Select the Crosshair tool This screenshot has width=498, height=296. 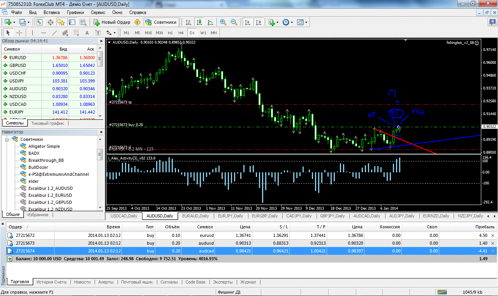(19, 33)
